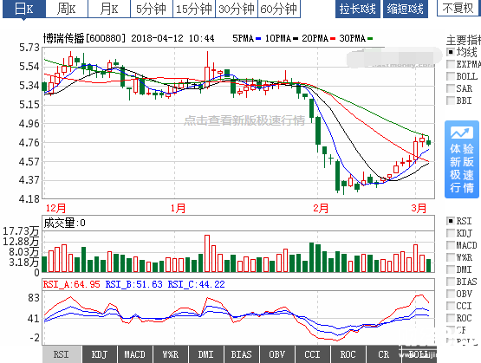481x363 pixels.
Task: Click the 2018-04-12 10:44 timestamp
Action: 172,38
